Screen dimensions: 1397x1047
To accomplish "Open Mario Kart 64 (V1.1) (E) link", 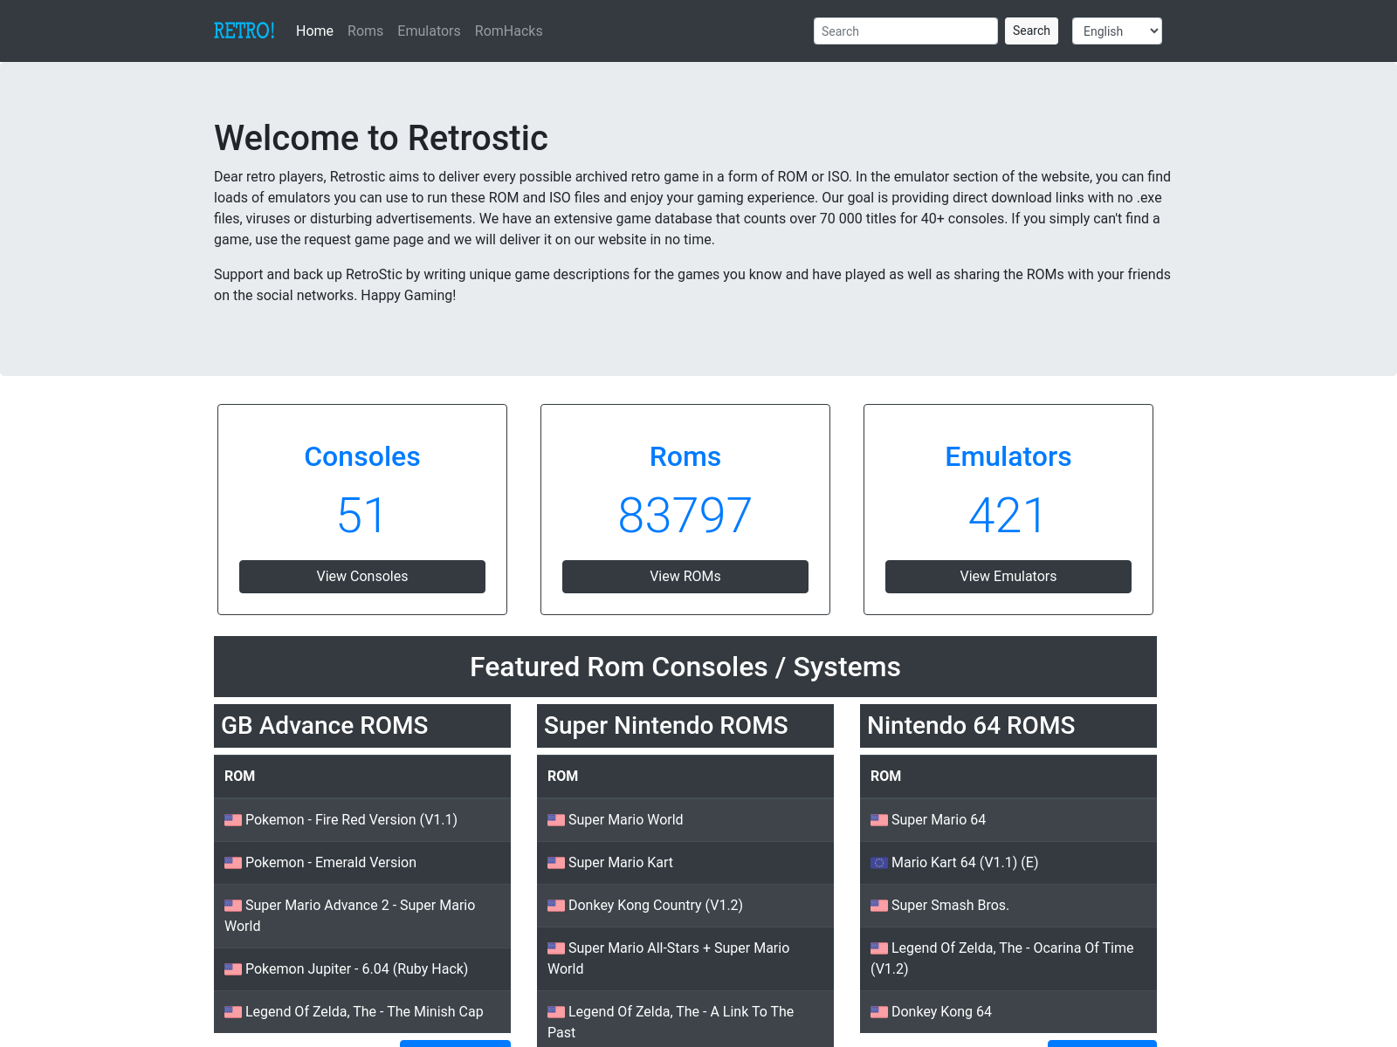I will (965, 863).
